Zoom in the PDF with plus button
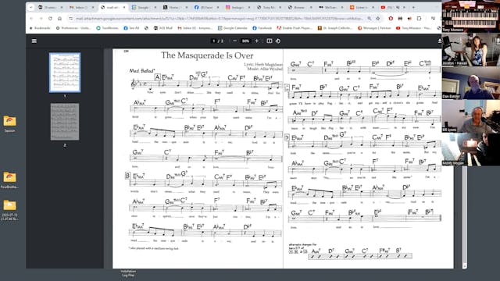Image resolution: width=500 pixels, height=281 pixels. [x=256, y=41]
